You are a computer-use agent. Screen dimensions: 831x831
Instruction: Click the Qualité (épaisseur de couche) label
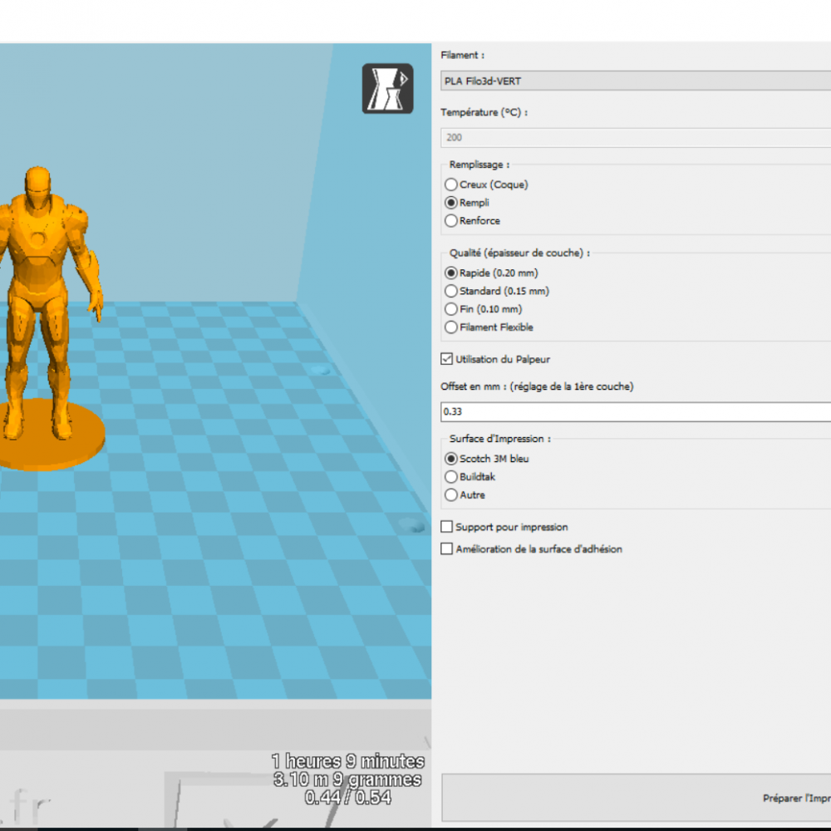click(x=519, y=253)
